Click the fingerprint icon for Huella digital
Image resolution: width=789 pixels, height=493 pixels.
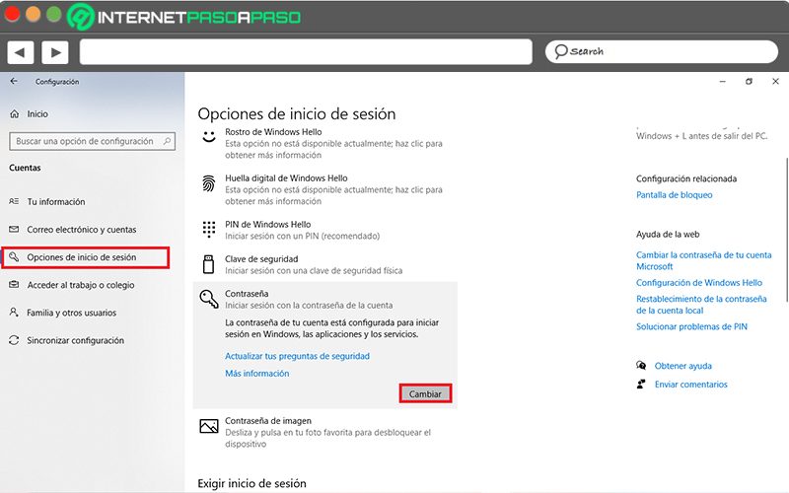[x=209, y=183]
